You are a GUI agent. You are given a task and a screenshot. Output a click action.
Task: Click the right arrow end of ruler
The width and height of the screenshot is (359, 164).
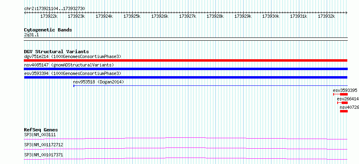tap(346, 13)
